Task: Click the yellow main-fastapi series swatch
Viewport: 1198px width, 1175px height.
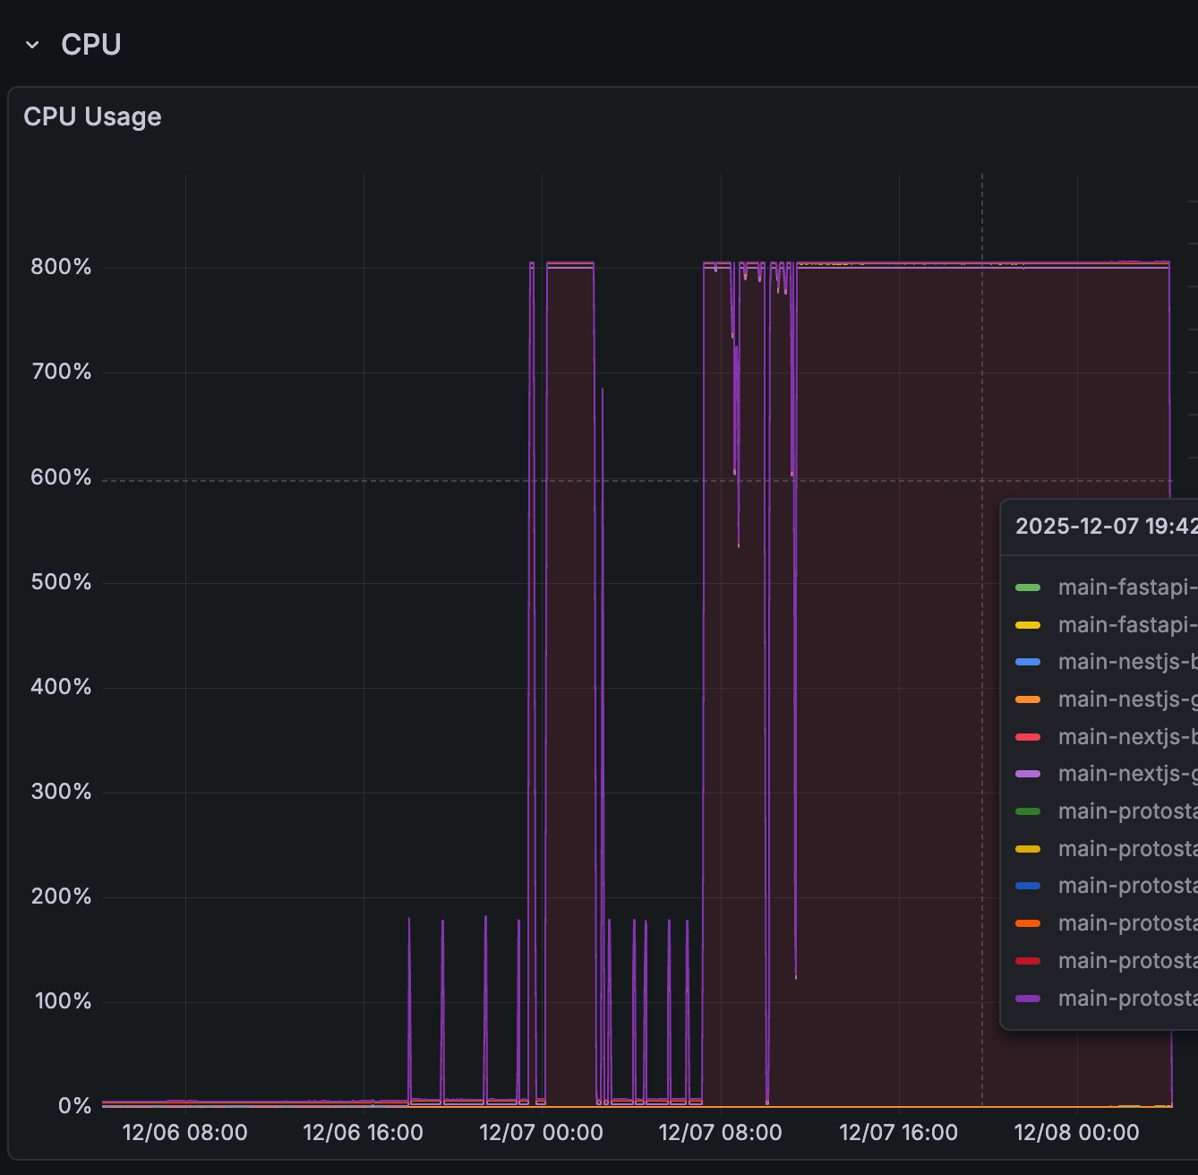Action: pos(1028,625)
